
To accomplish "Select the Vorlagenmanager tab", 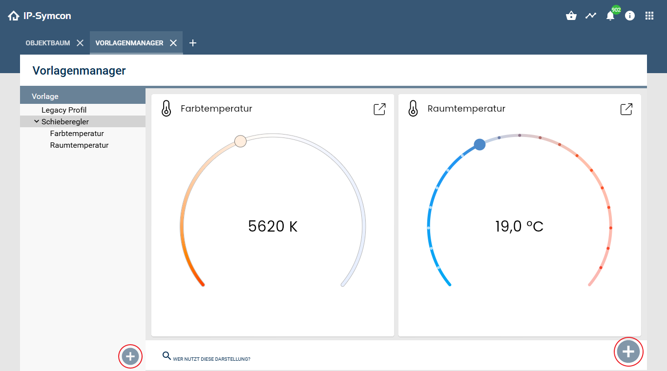I will 129,43.
